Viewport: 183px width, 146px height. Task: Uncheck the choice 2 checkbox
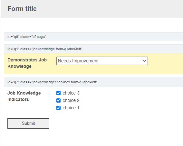[58, 100]
